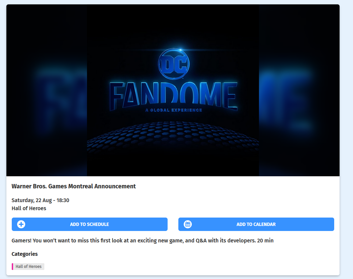Click the blurred left side of the banner
Viewport: 353px width, 279px height.
(x=47, y=90)
